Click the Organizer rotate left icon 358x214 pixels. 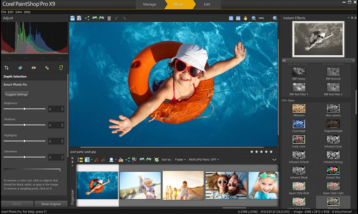(142, 159)
